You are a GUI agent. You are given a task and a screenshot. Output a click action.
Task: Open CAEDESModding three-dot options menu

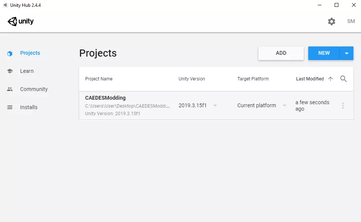[343, 106]
